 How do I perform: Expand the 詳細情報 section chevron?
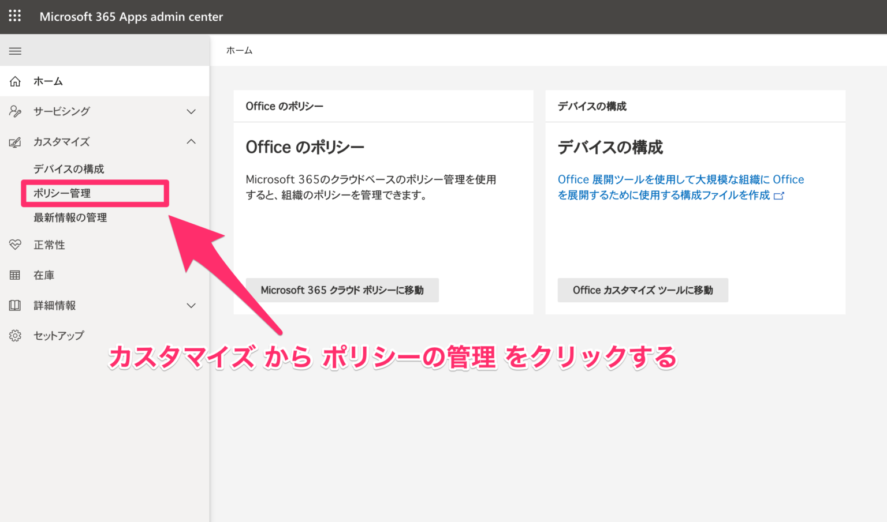[x=191, y=305]
